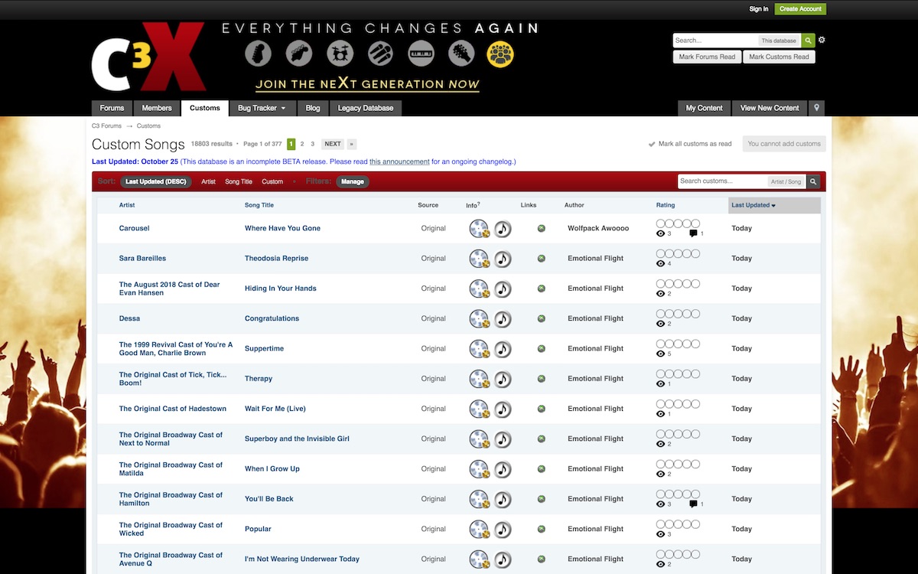Open the Bug Tracker dropdown menu
This screenshot has width=918, height=574.
pos(262,108)
